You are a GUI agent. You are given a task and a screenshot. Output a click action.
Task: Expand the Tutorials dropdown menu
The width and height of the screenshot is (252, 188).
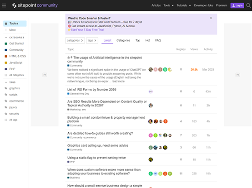pyautogui.click(x=184, y=5)
